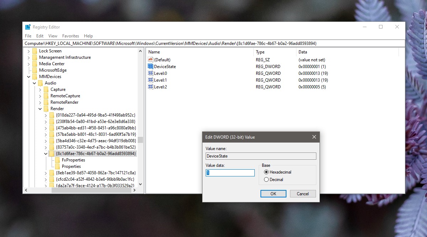Click the Properties subkey folder icon

click(x=57, y=166)
